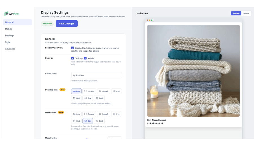254x146 pixels.
Task: Choose Cart icon for Desktop icon
Action: (x=99, y=98)
